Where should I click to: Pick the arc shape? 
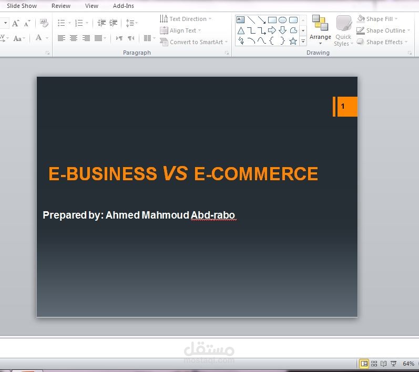251,41
